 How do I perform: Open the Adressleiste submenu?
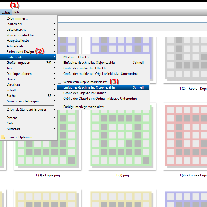[x=29, y=46]
